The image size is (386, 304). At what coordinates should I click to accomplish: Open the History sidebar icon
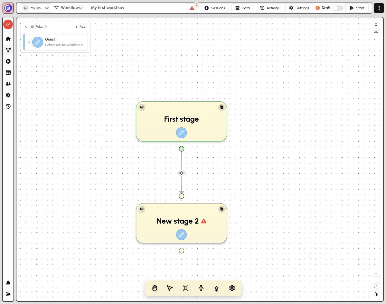click(8, 106)
